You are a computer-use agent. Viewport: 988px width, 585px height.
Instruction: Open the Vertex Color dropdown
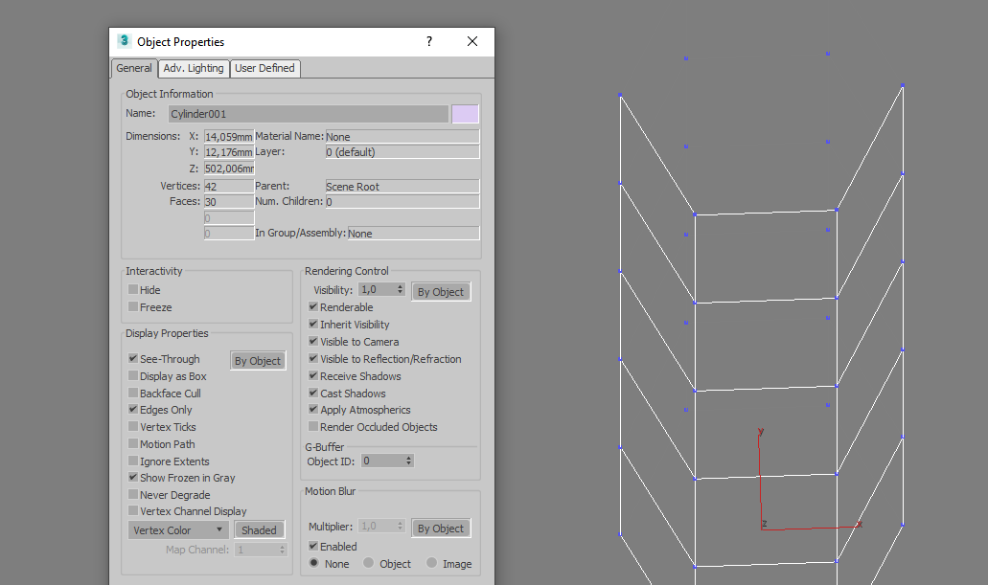pos(178,530)
